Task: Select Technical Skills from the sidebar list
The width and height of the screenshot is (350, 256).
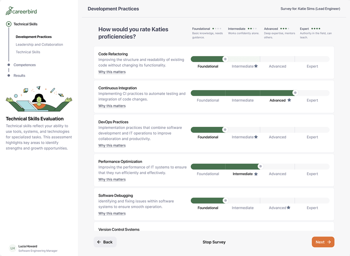Action: point(28,52)
